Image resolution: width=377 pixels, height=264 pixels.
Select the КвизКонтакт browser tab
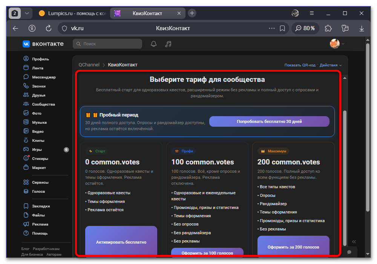pos(148,13)
